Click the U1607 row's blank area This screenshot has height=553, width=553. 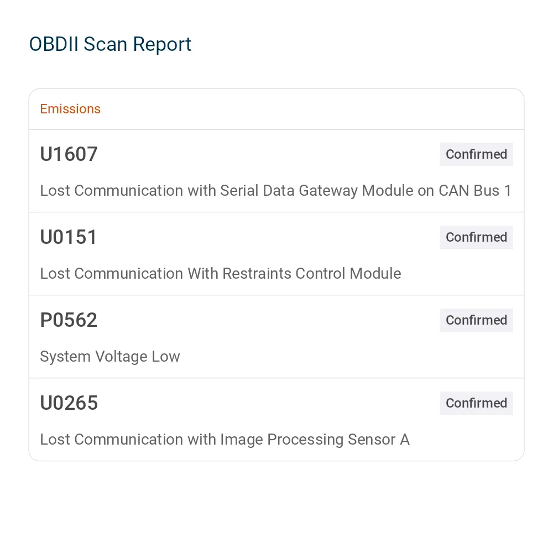(268, 155)
